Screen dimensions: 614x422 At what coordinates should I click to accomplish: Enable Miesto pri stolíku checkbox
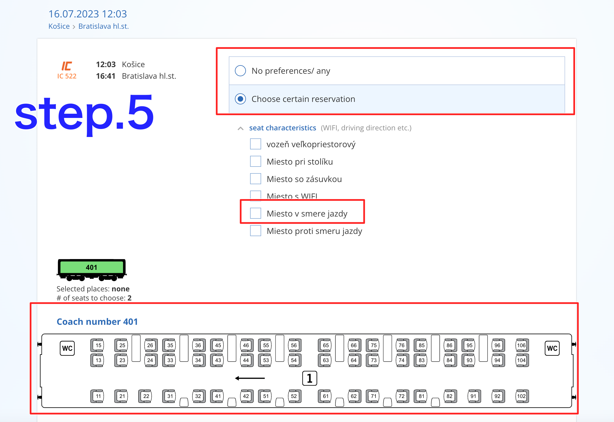tap(256, 161)
